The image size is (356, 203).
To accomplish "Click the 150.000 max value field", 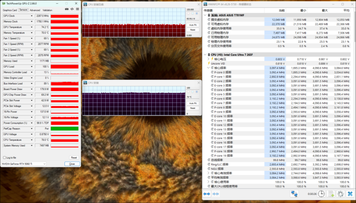I will tap(192, 10).
